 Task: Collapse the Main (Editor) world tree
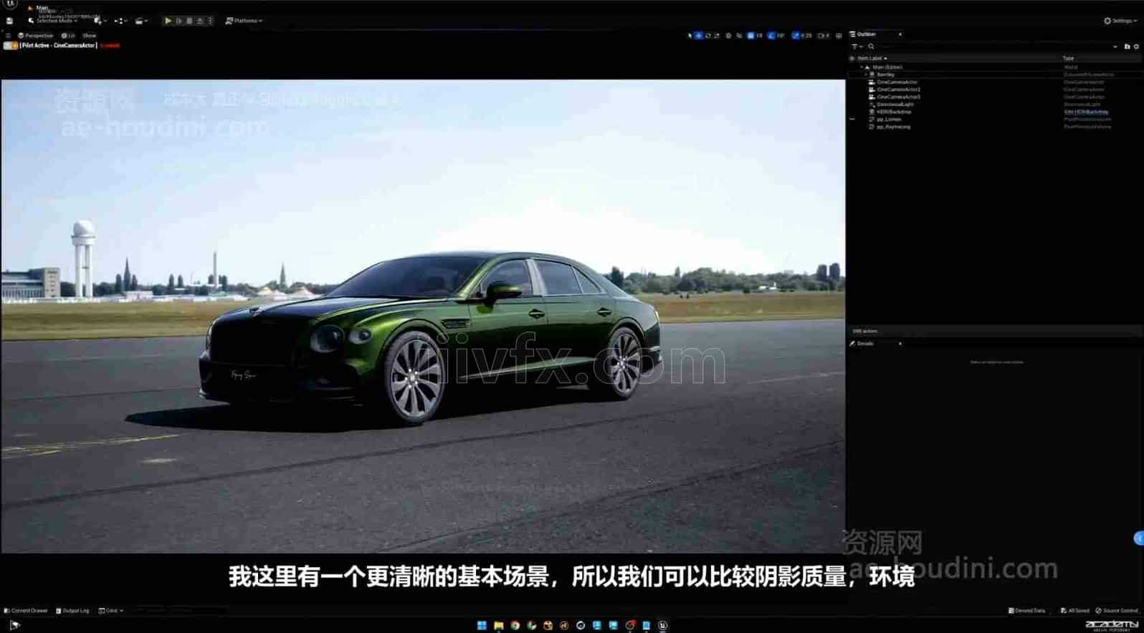(862, 67)
